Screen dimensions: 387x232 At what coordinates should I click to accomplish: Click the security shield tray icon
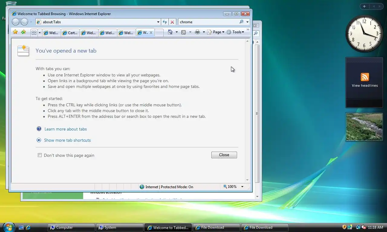[x=344, y=227]
